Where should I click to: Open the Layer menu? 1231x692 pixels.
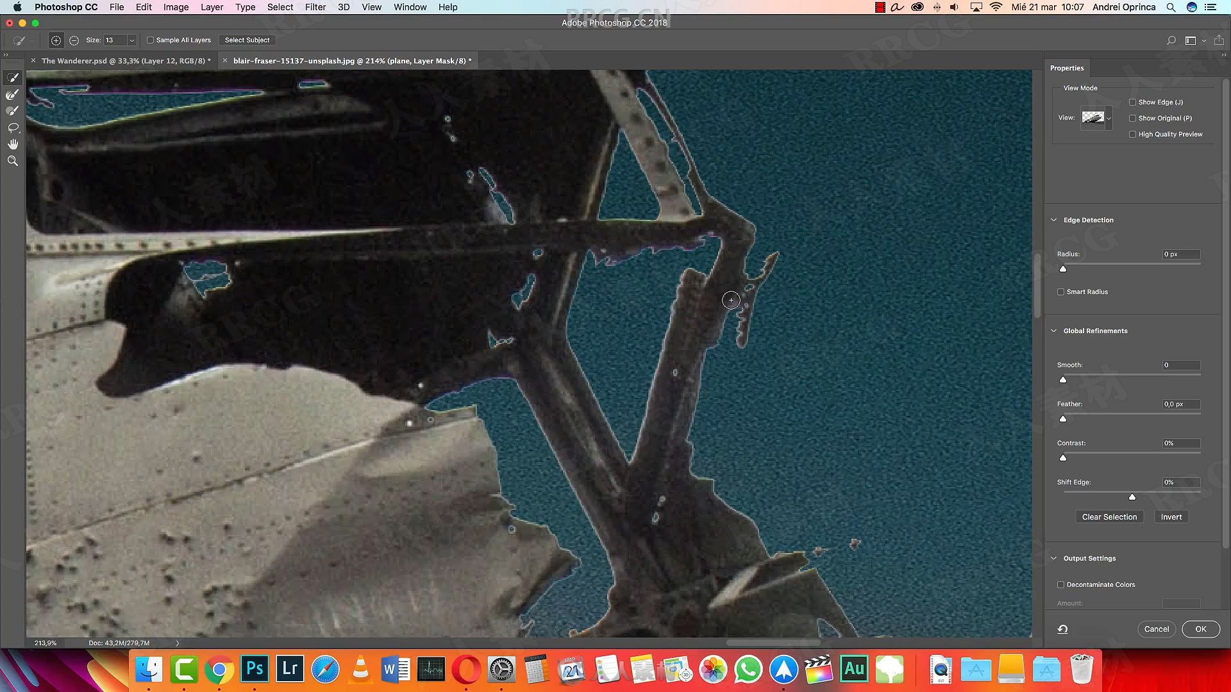(x=212, y=7)
